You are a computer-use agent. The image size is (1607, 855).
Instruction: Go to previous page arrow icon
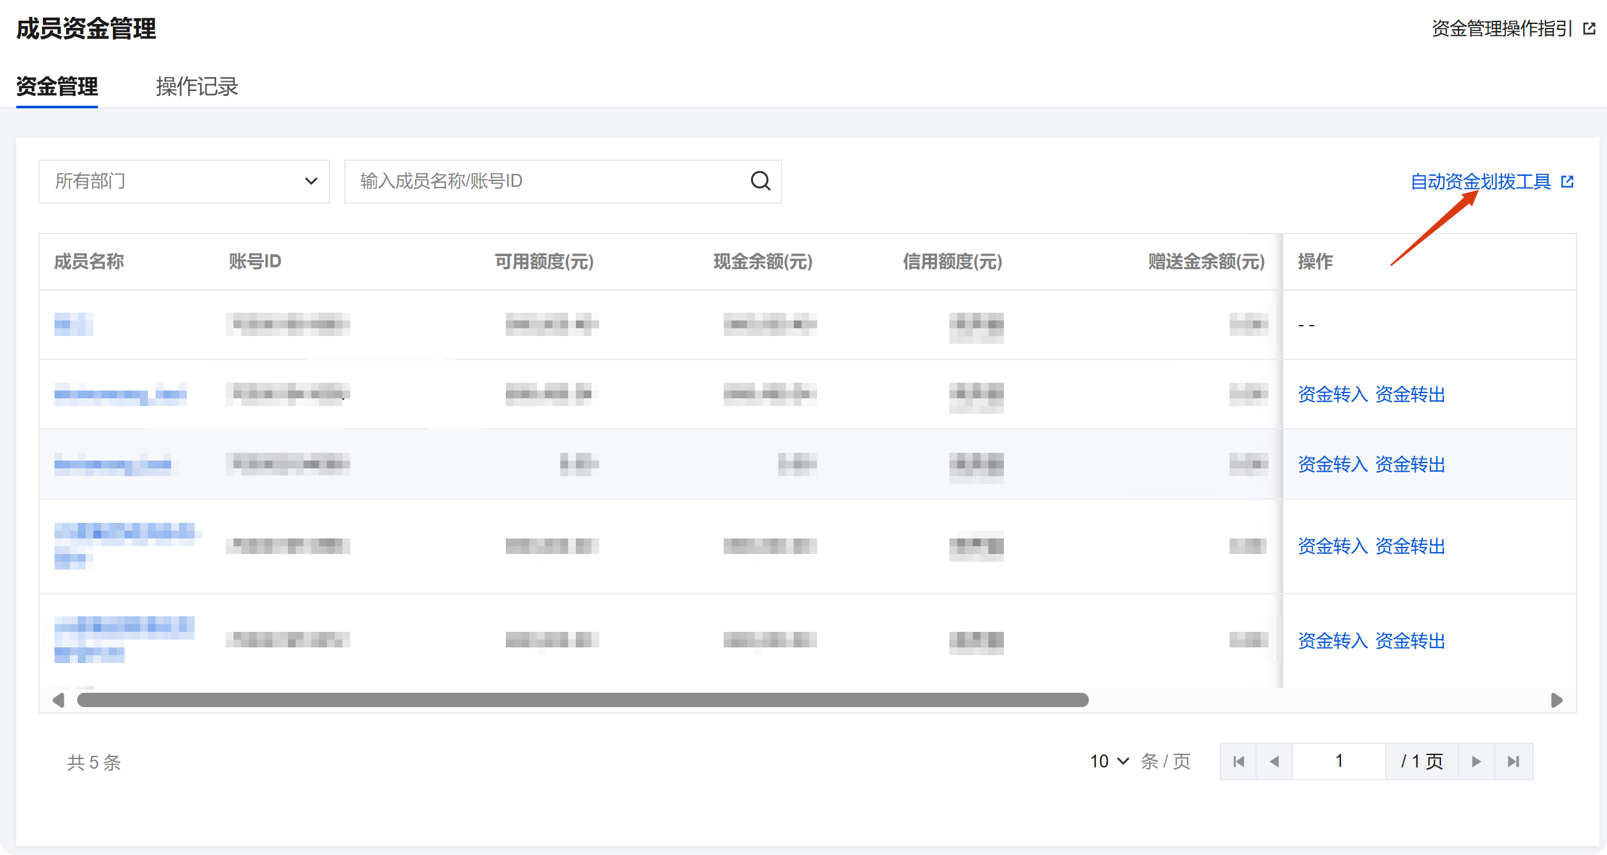pos(1274,762)
